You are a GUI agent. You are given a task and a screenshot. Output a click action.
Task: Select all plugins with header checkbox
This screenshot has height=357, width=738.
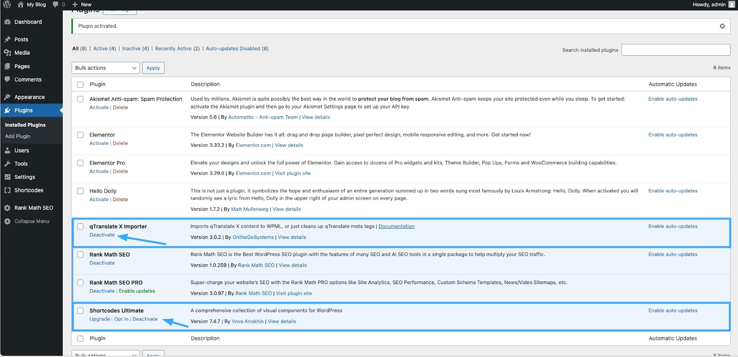[80, 84]
